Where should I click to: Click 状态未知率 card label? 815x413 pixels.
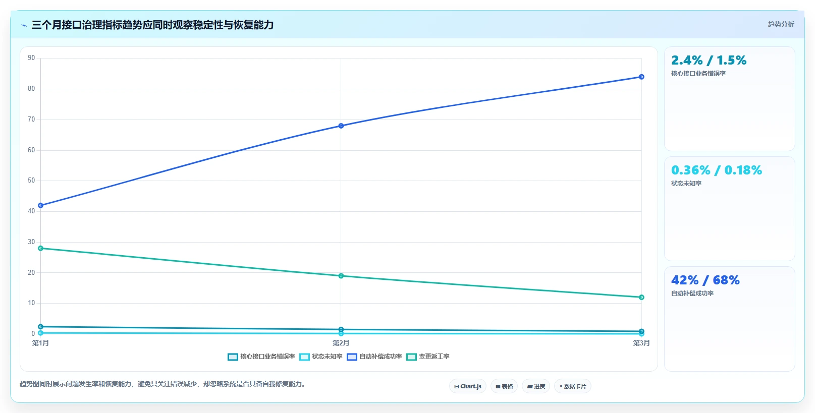click(686, 184)
